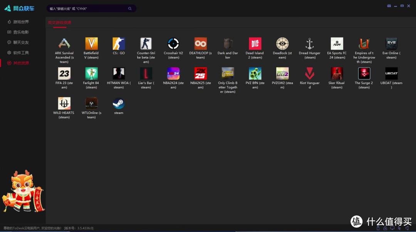Open the 音乐电影 sidebar section
The width and height of the screenshot is (416, 232).
click(x=21, y=32)
